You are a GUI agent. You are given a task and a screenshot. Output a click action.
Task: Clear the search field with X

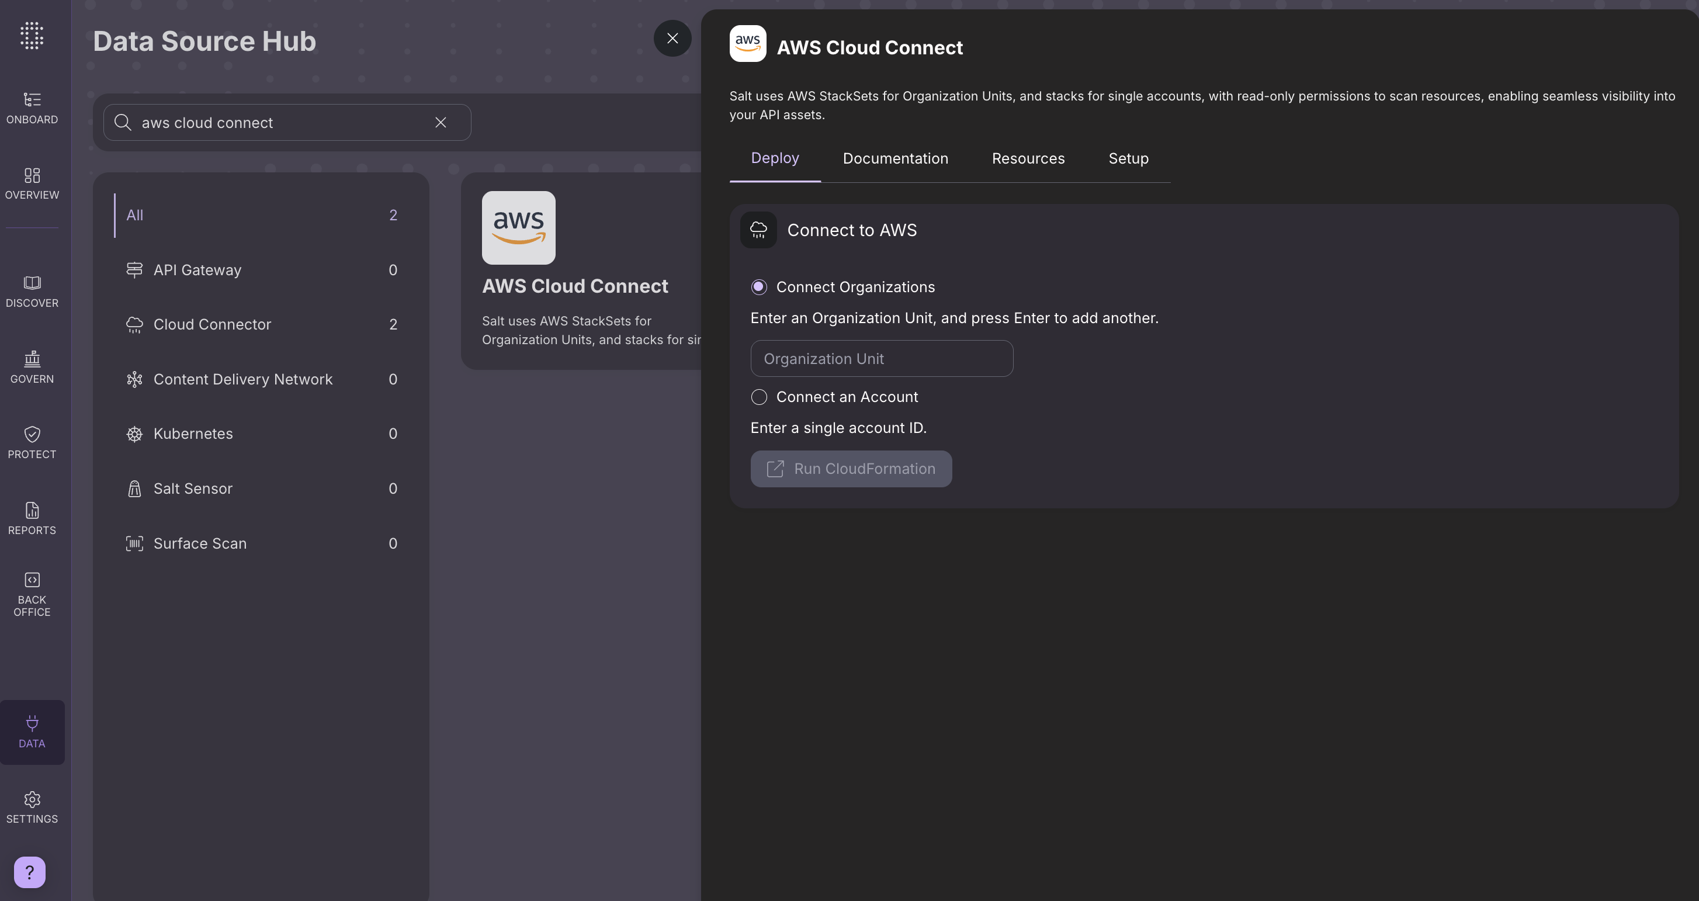click(441, 123)
